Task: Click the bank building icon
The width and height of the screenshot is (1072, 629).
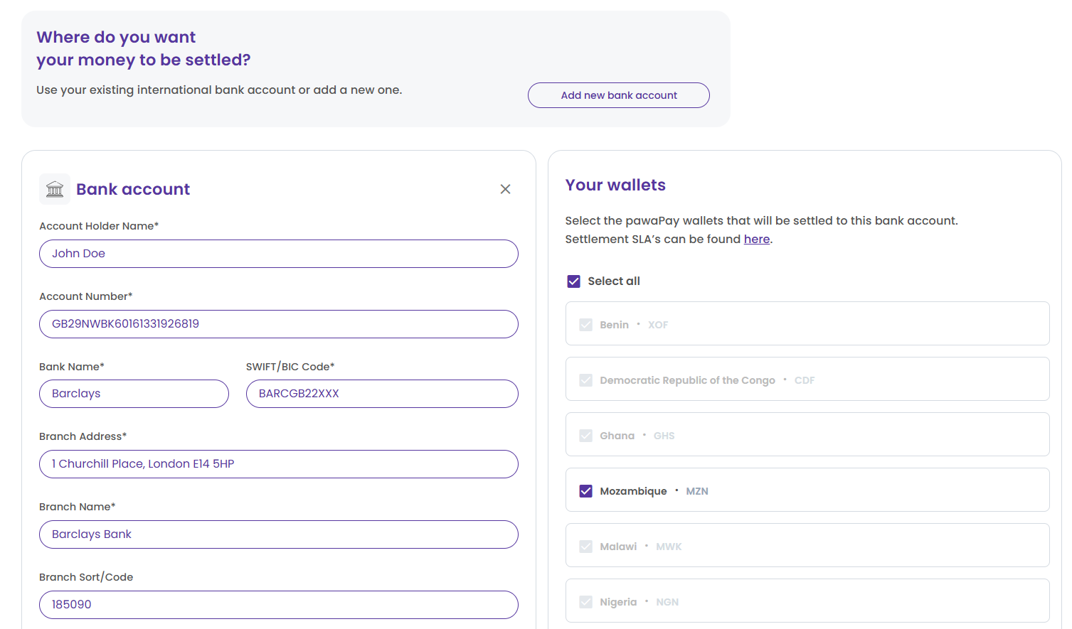Action: (x=55, y=189)
